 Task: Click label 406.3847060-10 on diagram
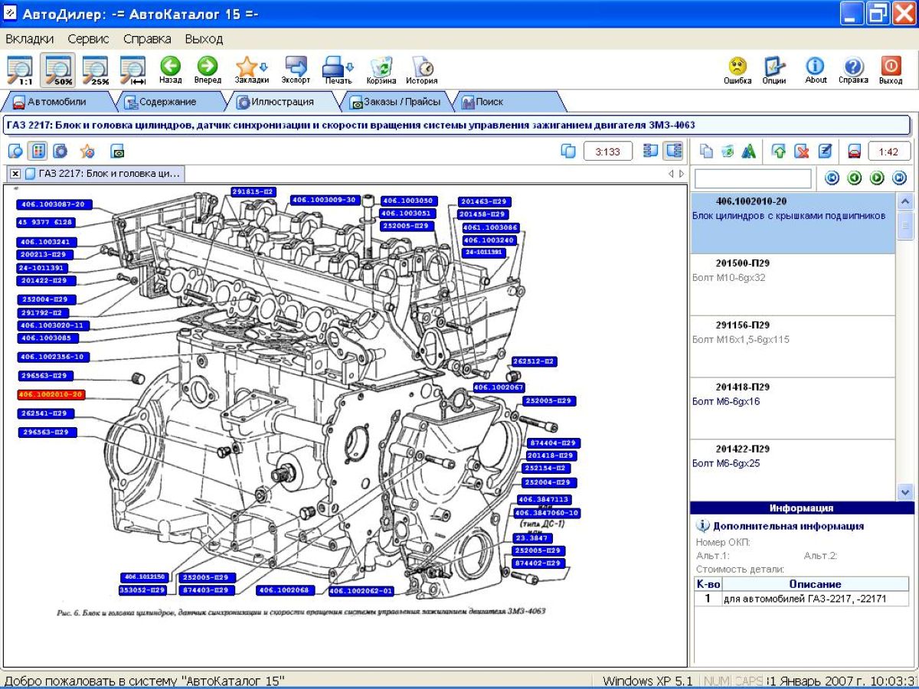click(546, 513)
